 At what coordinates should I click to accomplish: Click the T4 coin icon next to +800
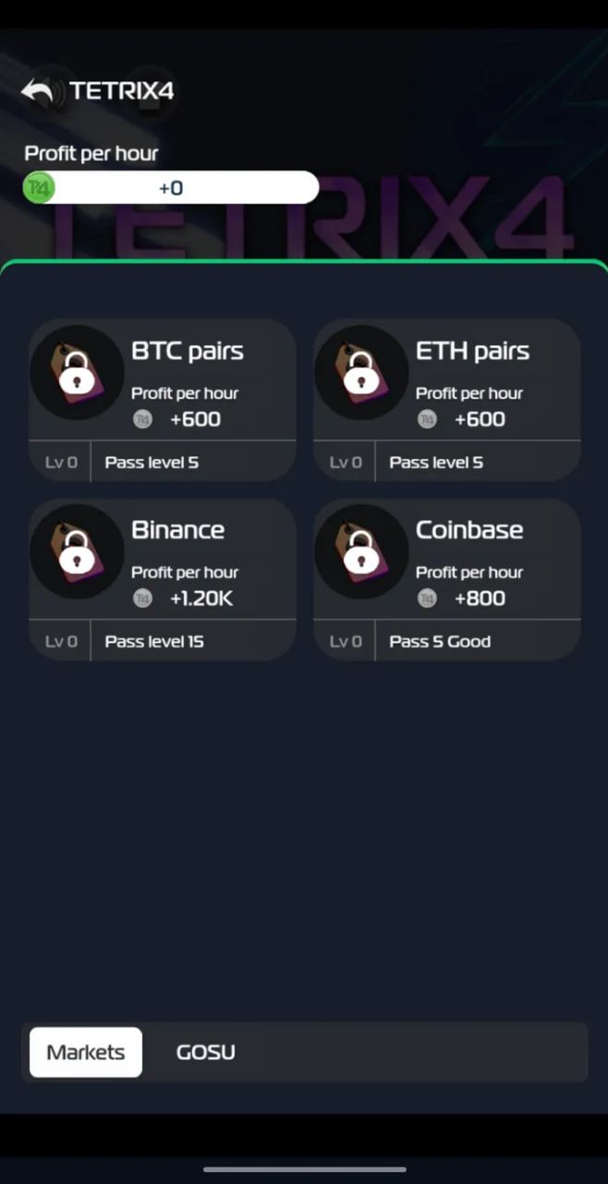pos(427,598)
